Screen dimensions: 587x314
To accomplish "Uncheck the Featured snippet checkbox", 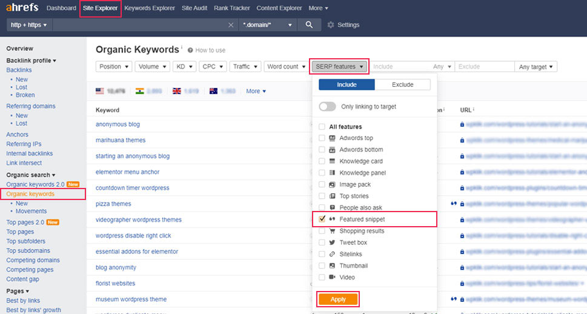I will [322, 219].
